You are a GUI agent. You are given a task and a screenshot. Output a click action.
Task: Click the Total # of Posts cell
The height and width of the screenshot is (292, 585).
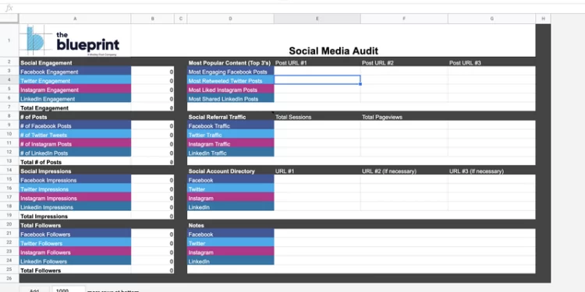pyautogui.click(x=75, y=162)
